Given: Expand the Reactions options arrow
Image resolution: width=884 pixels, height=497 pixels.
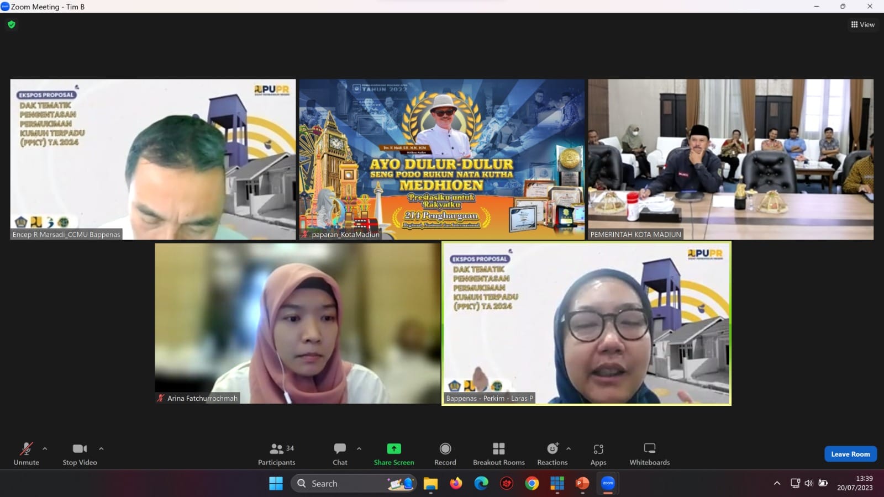Looking at the screenshot, I should [x=569, y=448].
